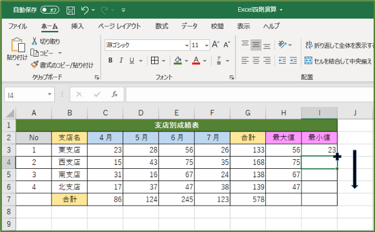This screenshot has width=375, height=232.
Task: Click the phonetic guide (ふりがな) icon
Action: coord(219,61)
